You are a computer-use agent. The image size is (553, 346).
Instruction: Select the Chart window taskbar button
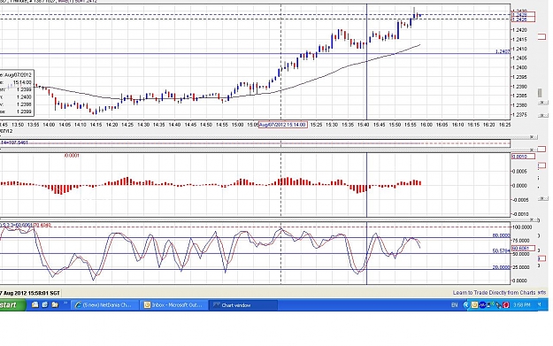[243, 305]
